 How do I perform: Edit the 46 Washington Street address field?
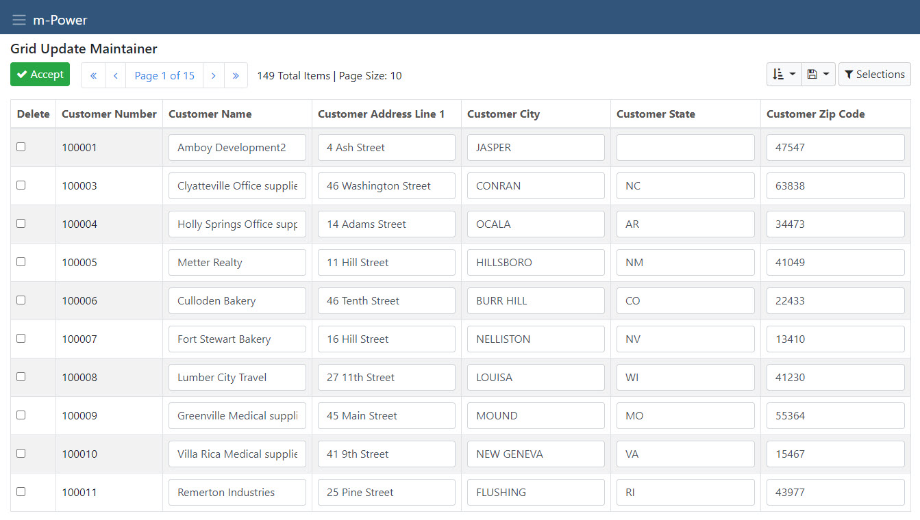click(x=386, y=186)
